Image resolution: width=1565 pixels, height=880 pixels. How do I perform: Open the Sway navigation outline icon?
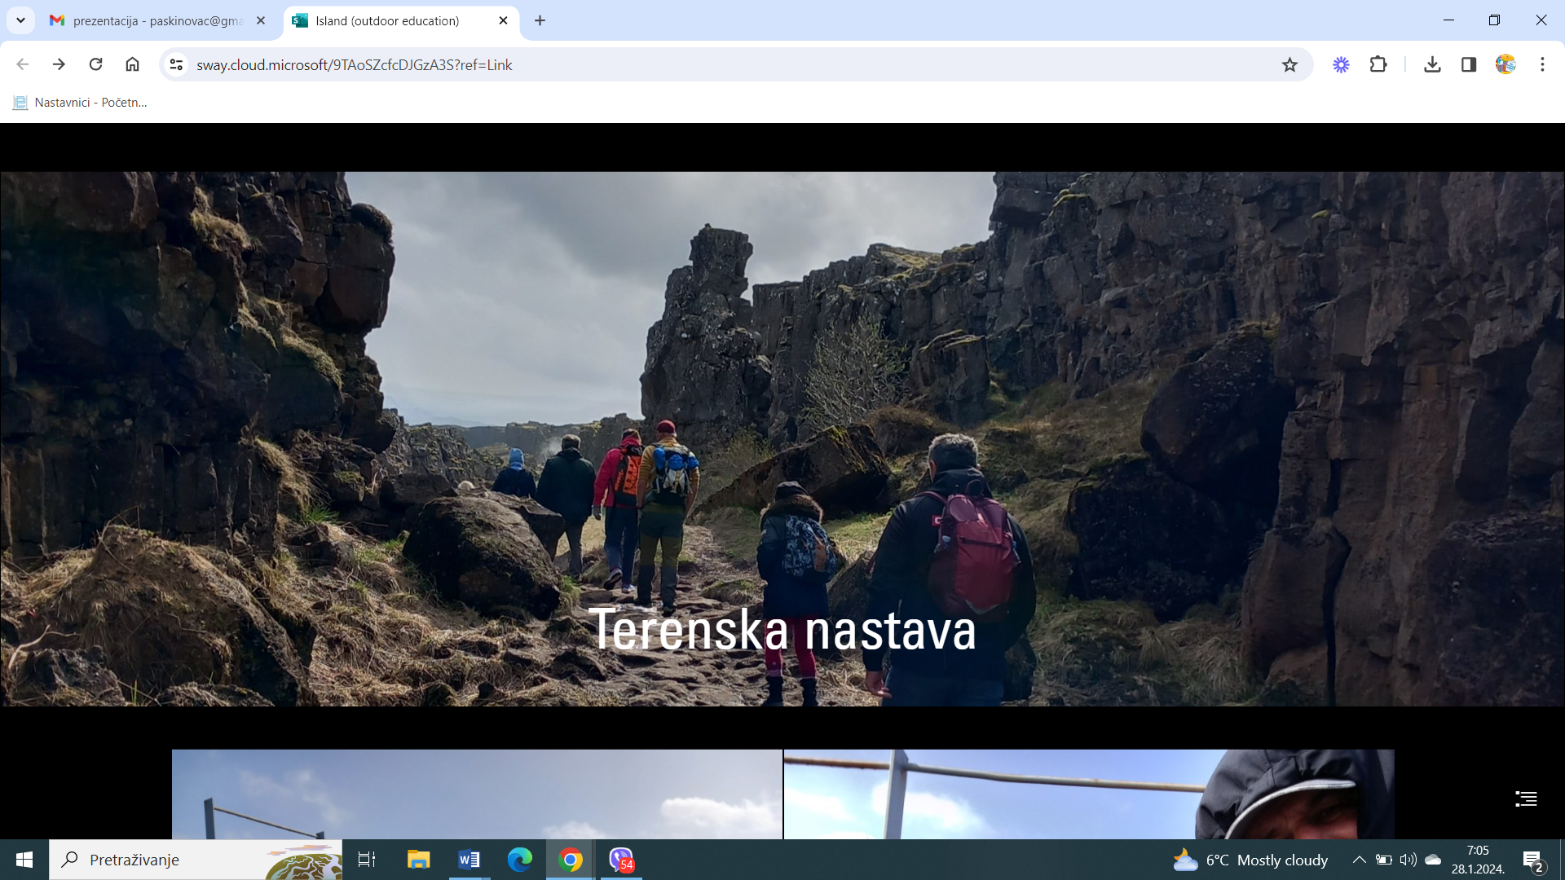[x=1526, y=799]
